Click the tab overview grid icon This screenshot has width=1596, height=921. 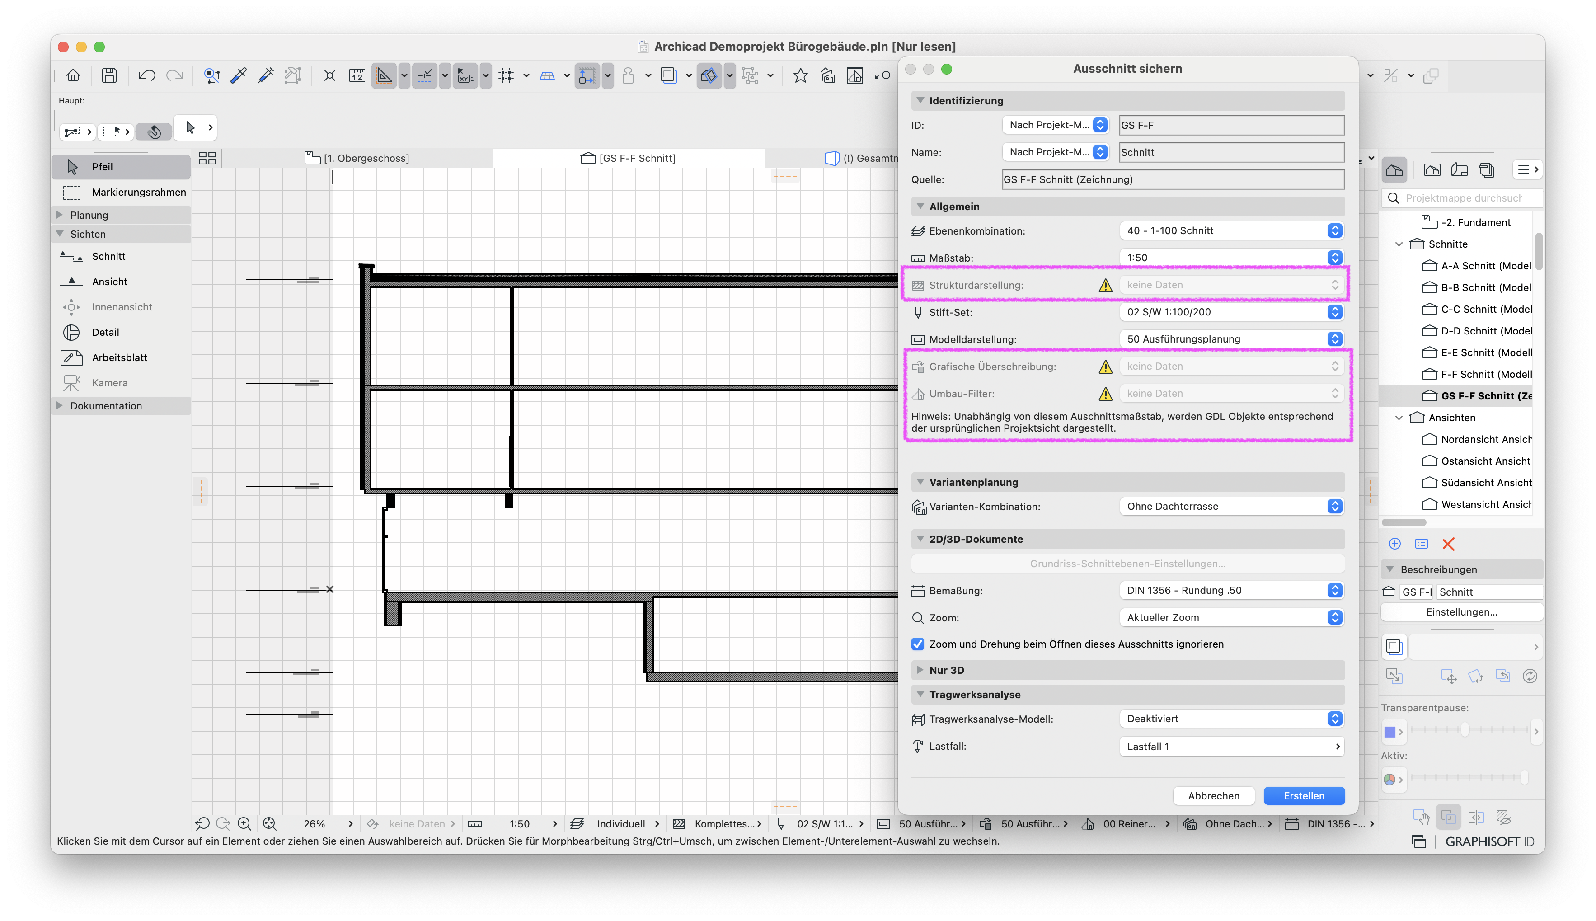click(x=207, y=158)
